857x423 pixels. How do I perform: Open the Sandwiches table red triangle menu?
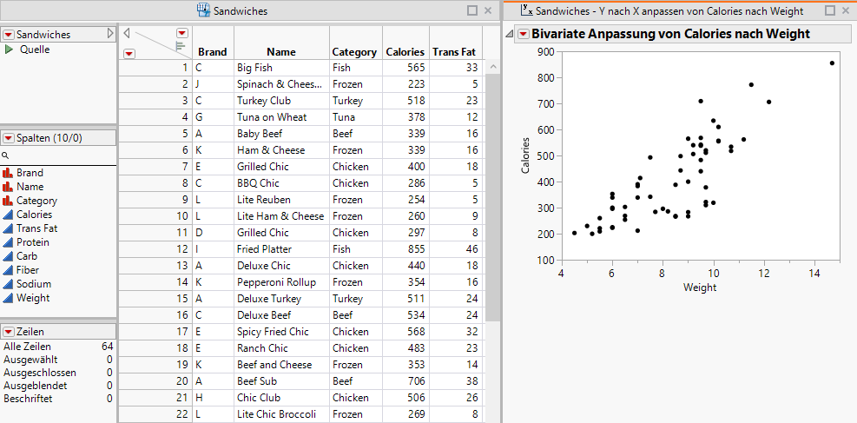(9, 35)
